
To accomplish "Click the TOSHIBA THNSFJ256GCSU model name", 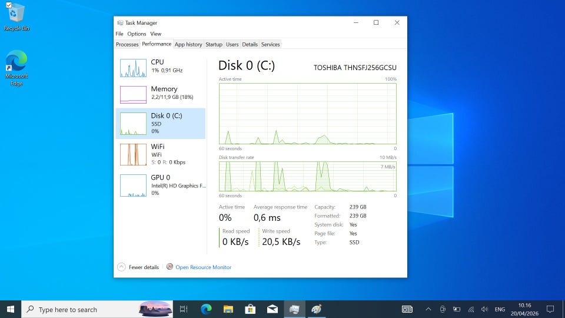I will pyautogui.click(x=355, y=68).
